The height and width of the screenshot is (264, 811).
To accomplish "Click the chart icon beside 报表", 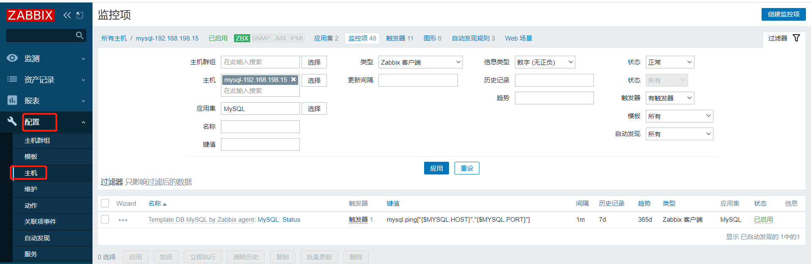I will [12, 100].
